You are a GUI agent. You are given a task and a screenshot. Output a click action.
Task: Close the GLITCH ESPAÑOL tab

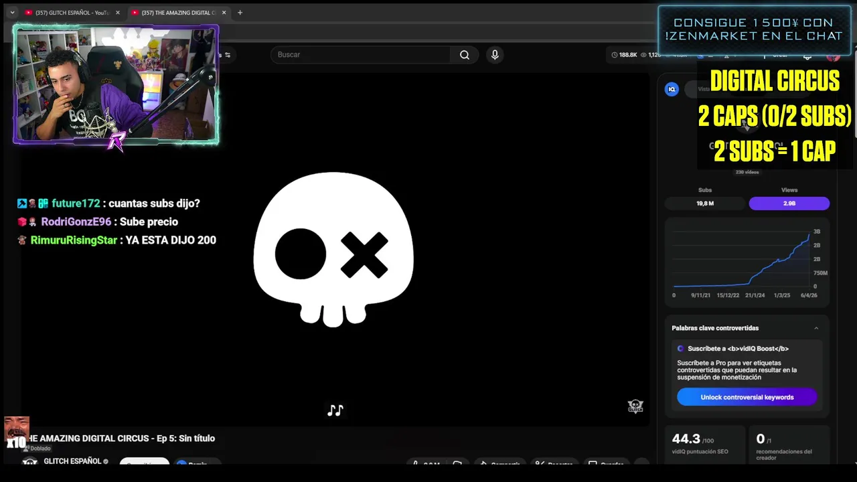[117, 12]
